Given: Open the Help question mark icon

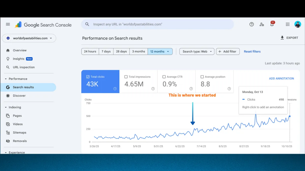Looking at the screenshot, I should click(x=252, y=24).
